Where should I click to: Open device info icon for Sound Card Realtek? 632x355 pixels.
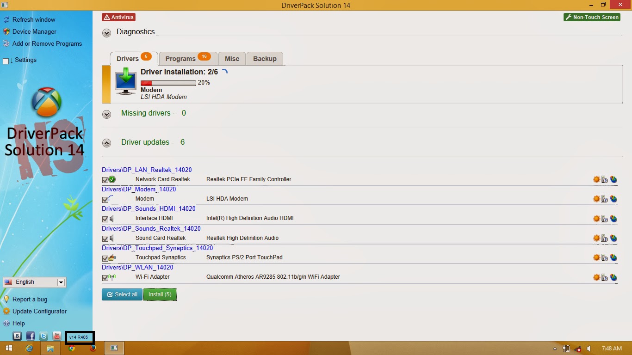click(605, 238)
